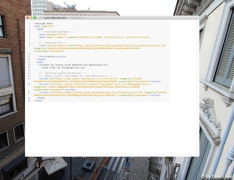234x180 pixels.
Task: Click the closing </head> tag
Action: point(41,59)
